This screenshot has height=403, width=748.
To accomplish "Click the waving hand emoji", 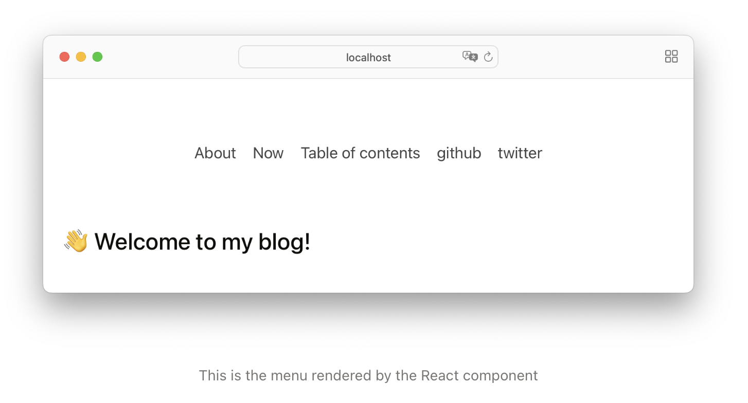I will (76, 241).
